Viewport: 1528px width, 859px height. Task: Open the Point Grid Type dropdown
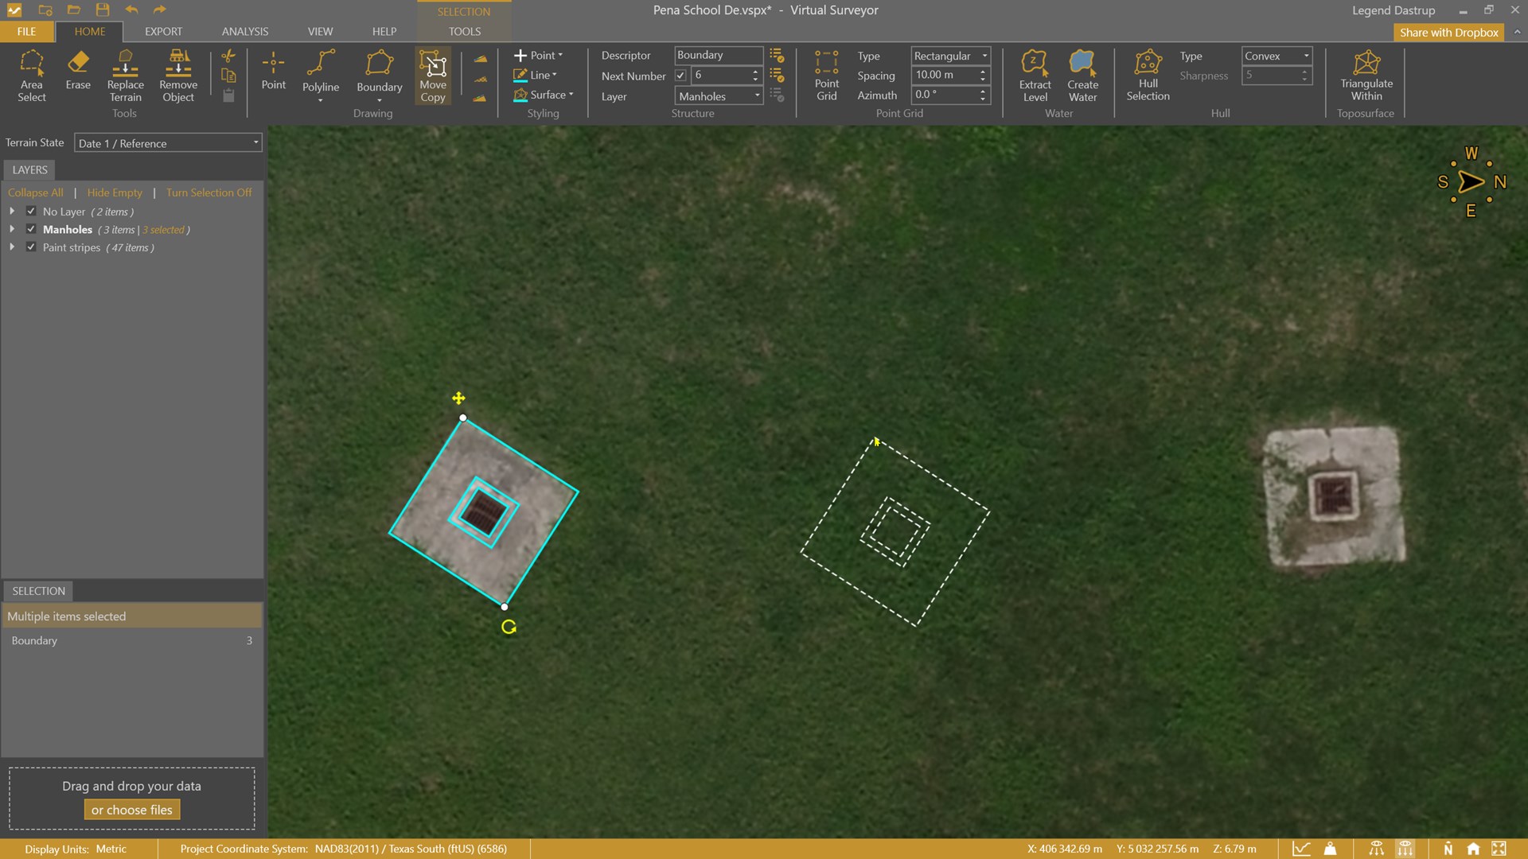(x=950, y=56)
